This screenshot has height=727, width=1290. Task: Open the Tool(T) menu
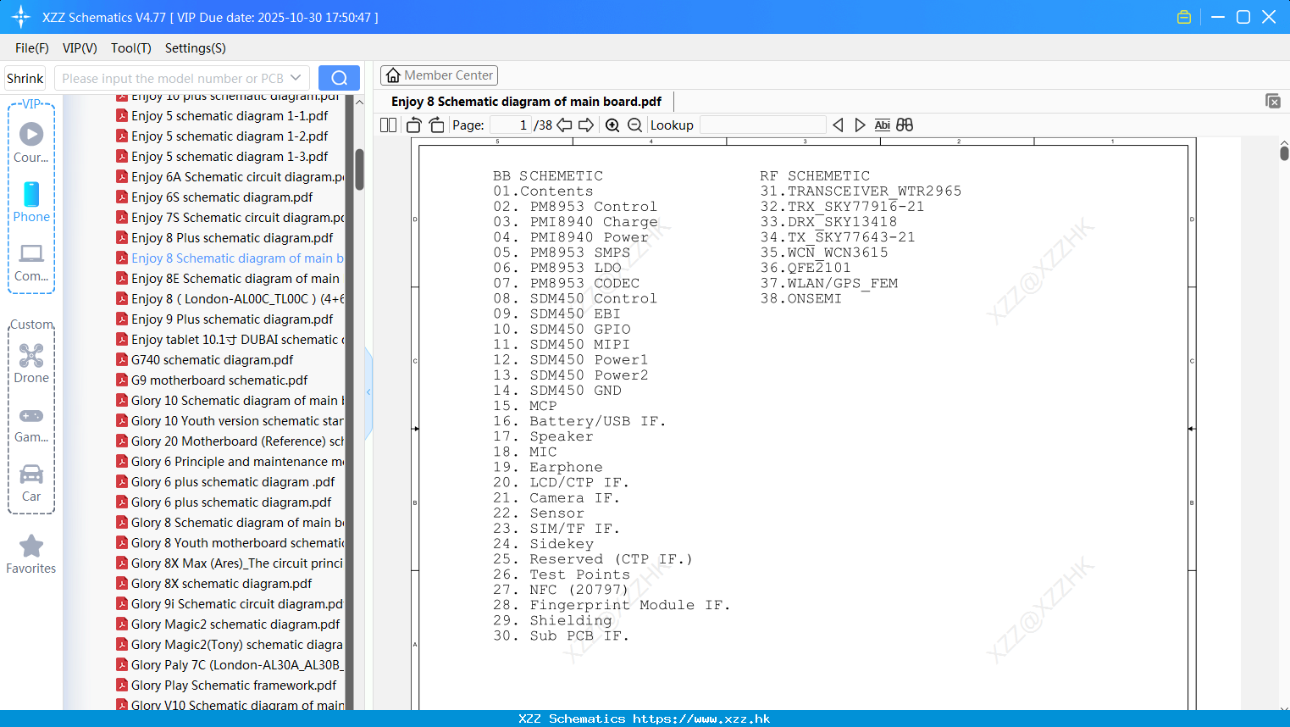[x=131, y=48]
